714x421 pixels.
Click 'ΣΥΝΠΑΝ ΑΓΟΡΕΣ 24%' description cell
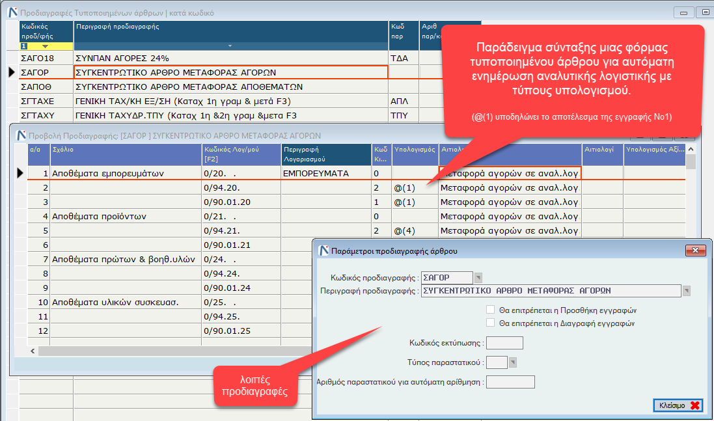tap(231, 58)
